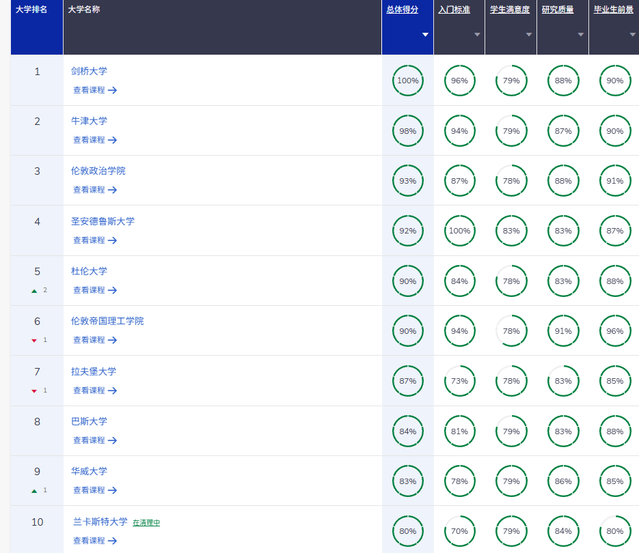Screen dimensions: 639x553
Task: Visit the 伦敦帝国理工学院 page link
Action: 107,321
